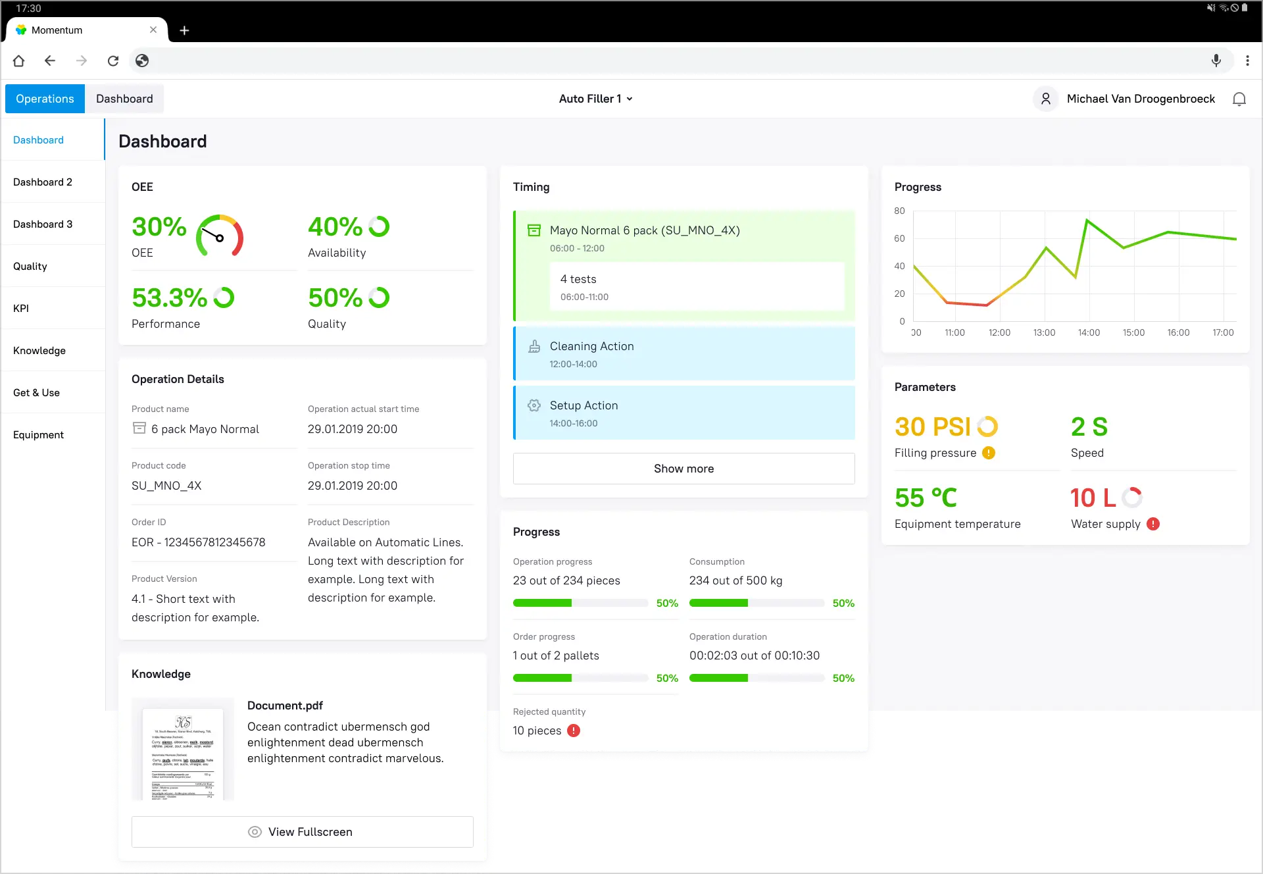The height and width of the screenshot is (874, 1263).
Task: Click the battery status icon
Action: coord(1245,8)
